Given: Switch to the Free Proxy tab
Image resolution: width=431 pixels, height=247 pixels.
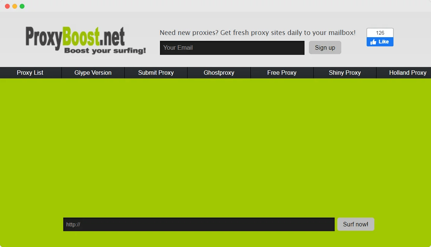Looking at the screenshot, I should (x=282, y=73).
